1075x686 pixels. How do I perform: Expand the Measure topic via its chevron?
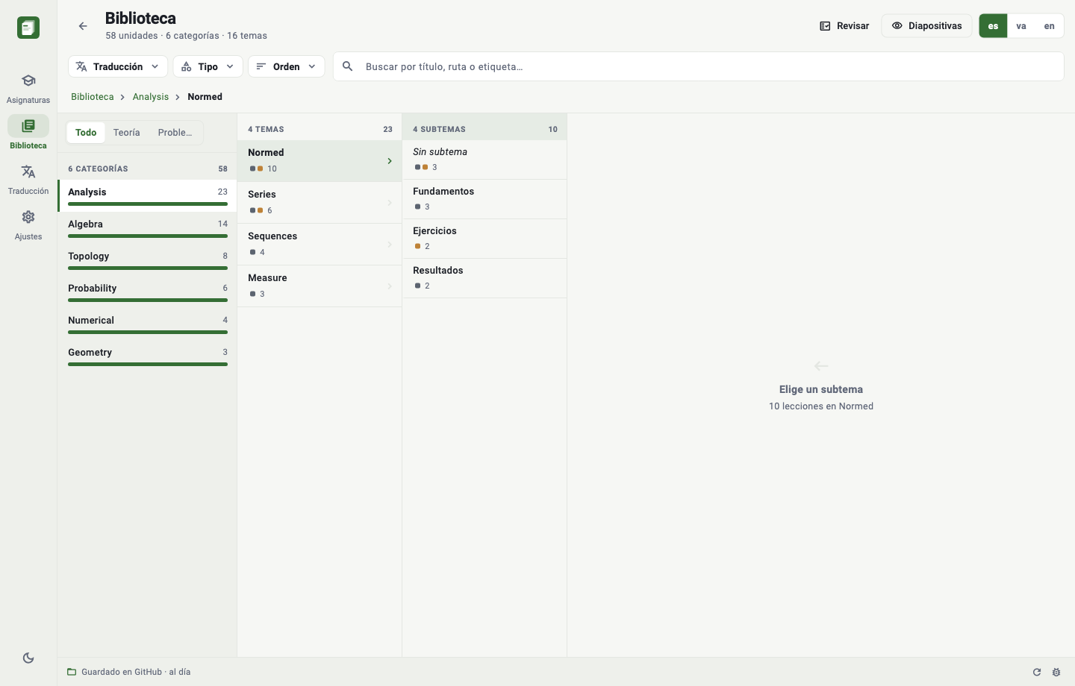tap(390, 286)
